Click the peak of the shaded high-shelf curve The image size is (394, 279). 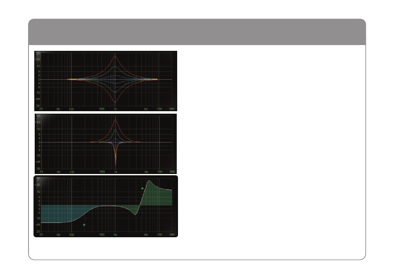coord(149,181)
